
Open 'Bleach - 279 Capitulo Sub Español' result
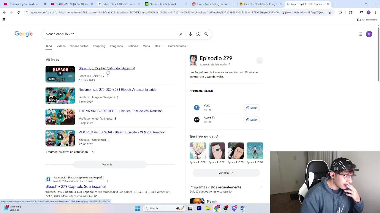[76, 186]
